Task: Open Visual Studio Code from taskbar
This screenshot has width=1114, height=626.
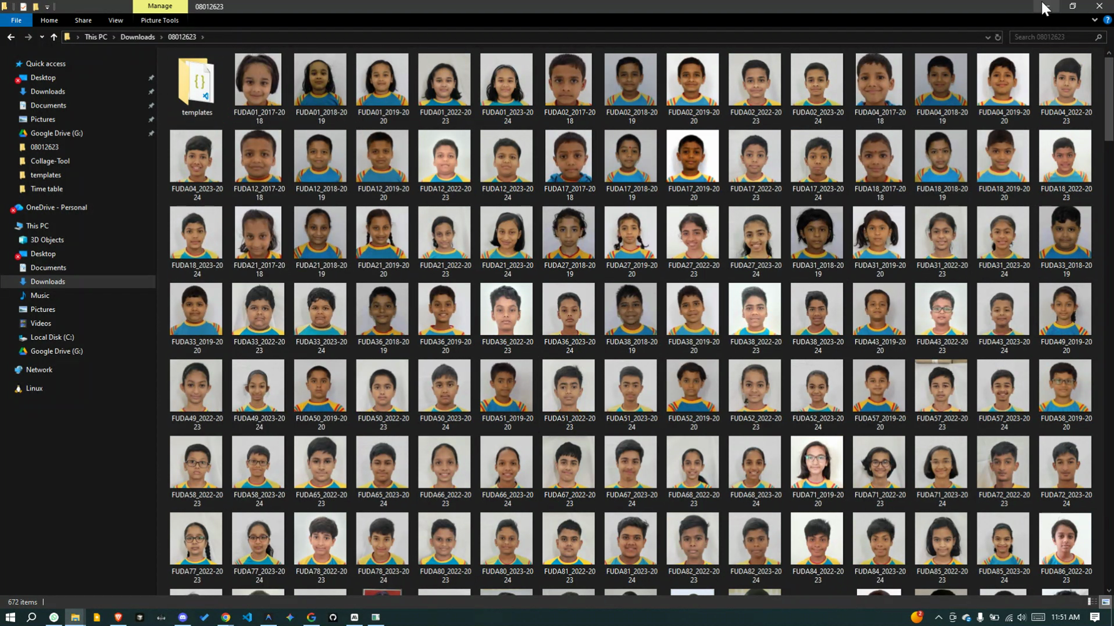Action: 247,617
